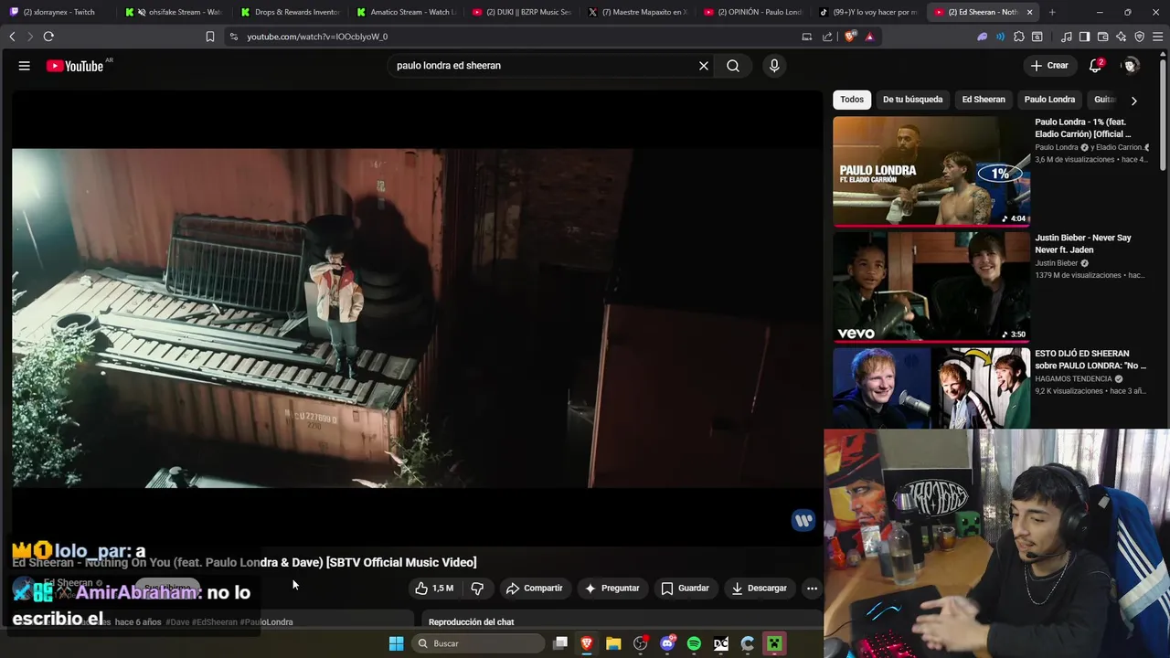Image resolution: width=1170 pixels, height=658 pixels.
Task: Close the active Ed Sheeran tab
Action: tap(1030, 12)
